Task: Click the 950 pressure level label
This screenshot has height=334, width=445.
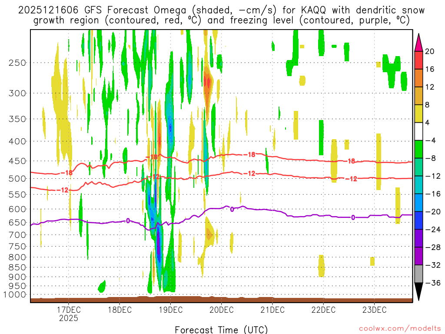Action: 17,286
